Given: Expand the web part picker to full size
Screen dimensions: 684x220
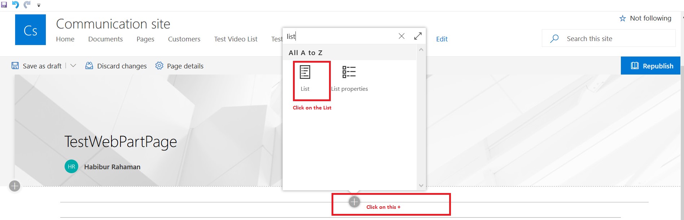Looking at the screenshot, I should pyautogui.click(x=418, y=36).
